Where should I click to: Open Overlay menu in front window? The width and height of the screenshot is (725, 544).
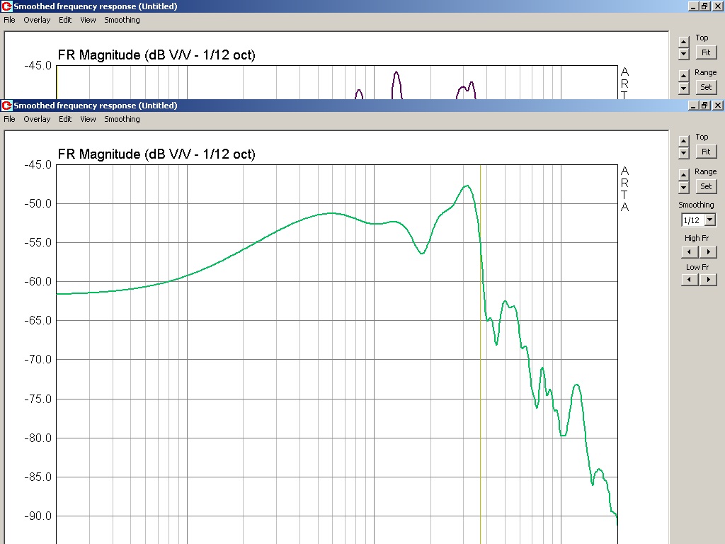tap(37, 119)
